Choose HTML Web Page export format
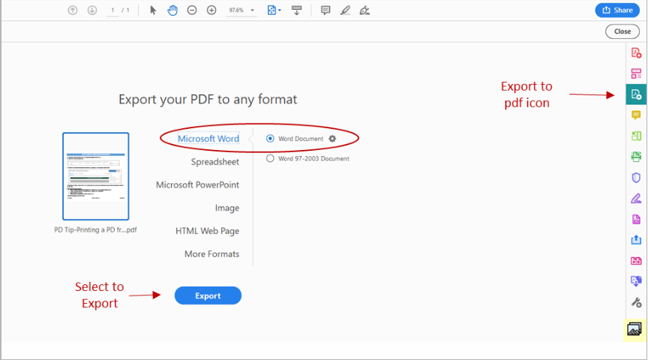This screenshot has height=360, width=648. click(x=208, y=231)
